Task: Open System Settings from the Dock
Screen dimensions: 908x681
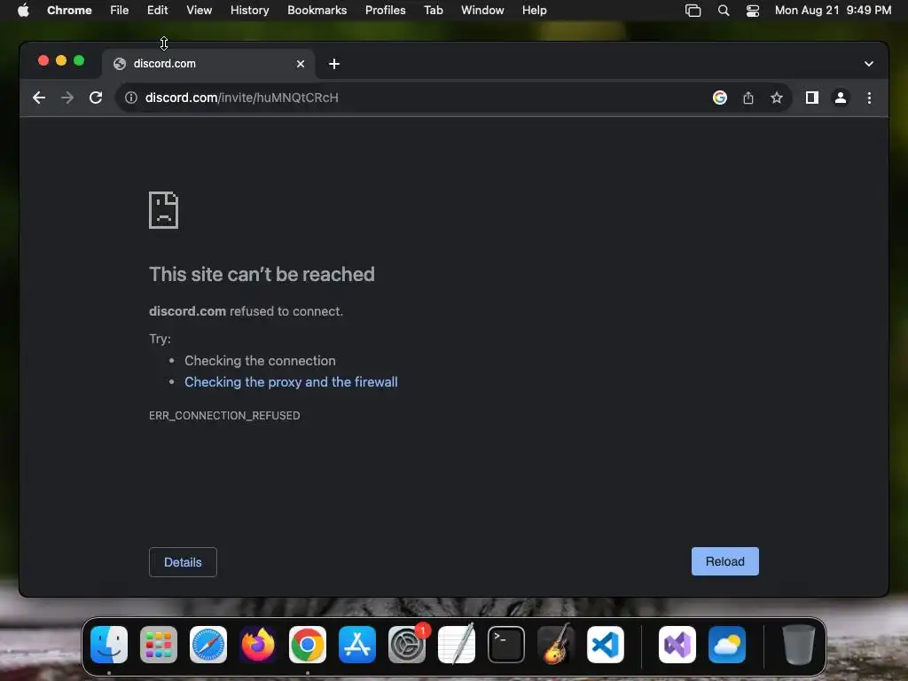Action: click(x=407, y=645)
